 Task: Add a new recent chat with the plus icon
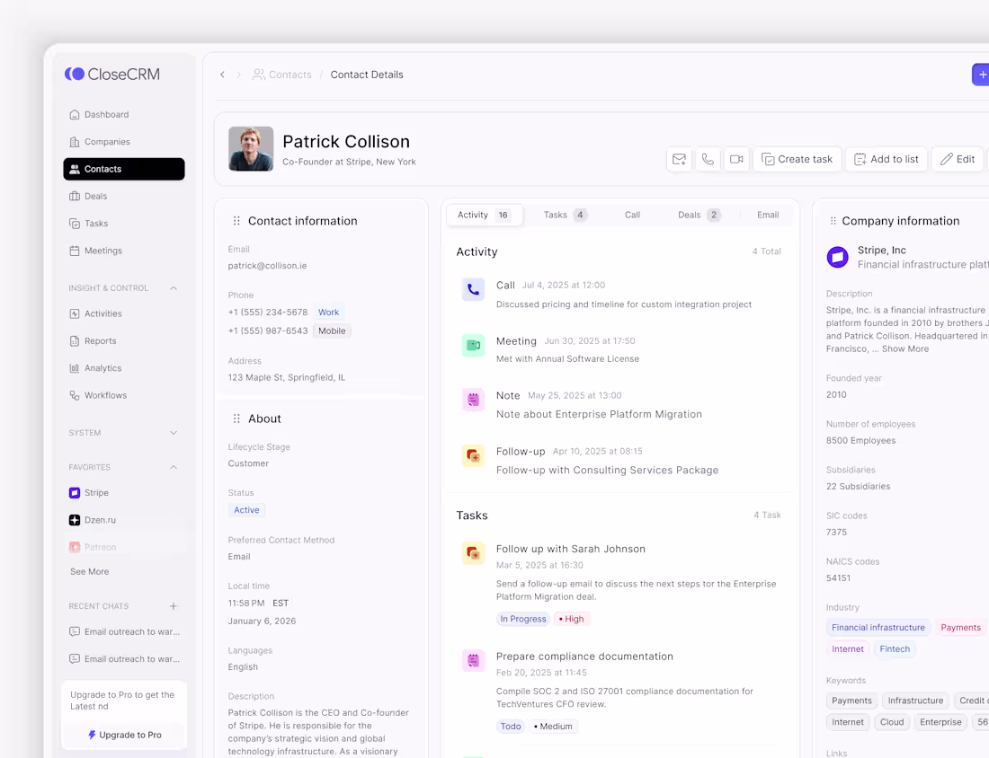coord(173,606)
